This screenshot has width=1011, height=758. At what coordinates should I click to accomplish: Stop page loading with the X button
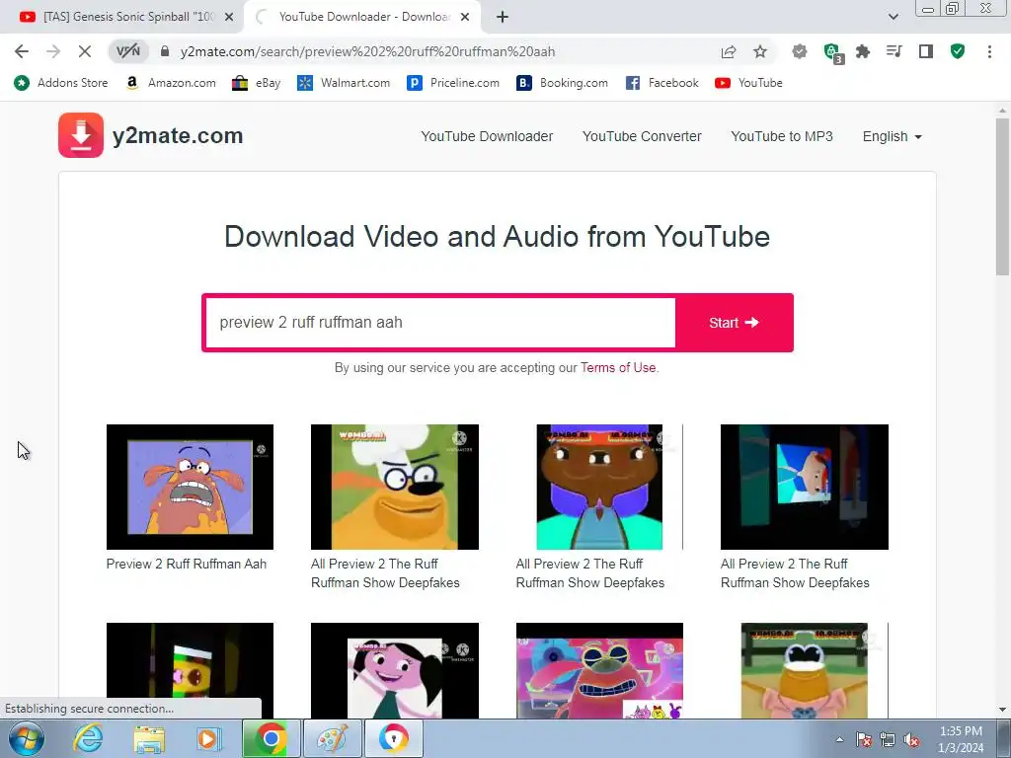[x=85, y=51]
